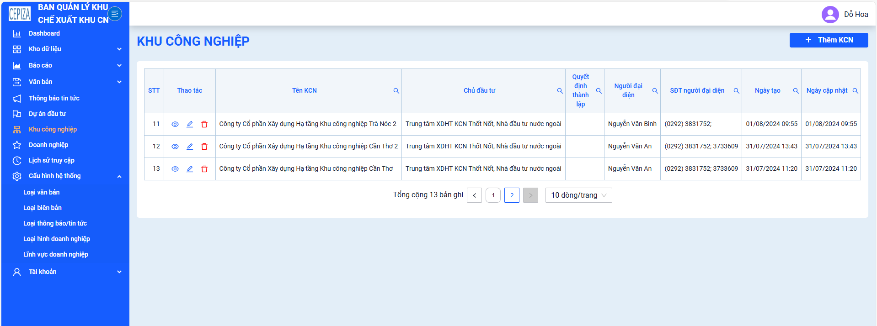Delete row 11 Trà Nóc 2
877x326 pixels.
pos(204,124)
